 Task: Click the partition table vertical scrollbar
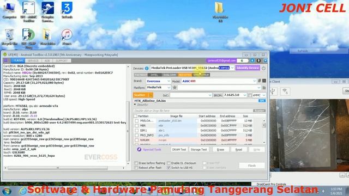pyautogui.click(x=264, y=131)
